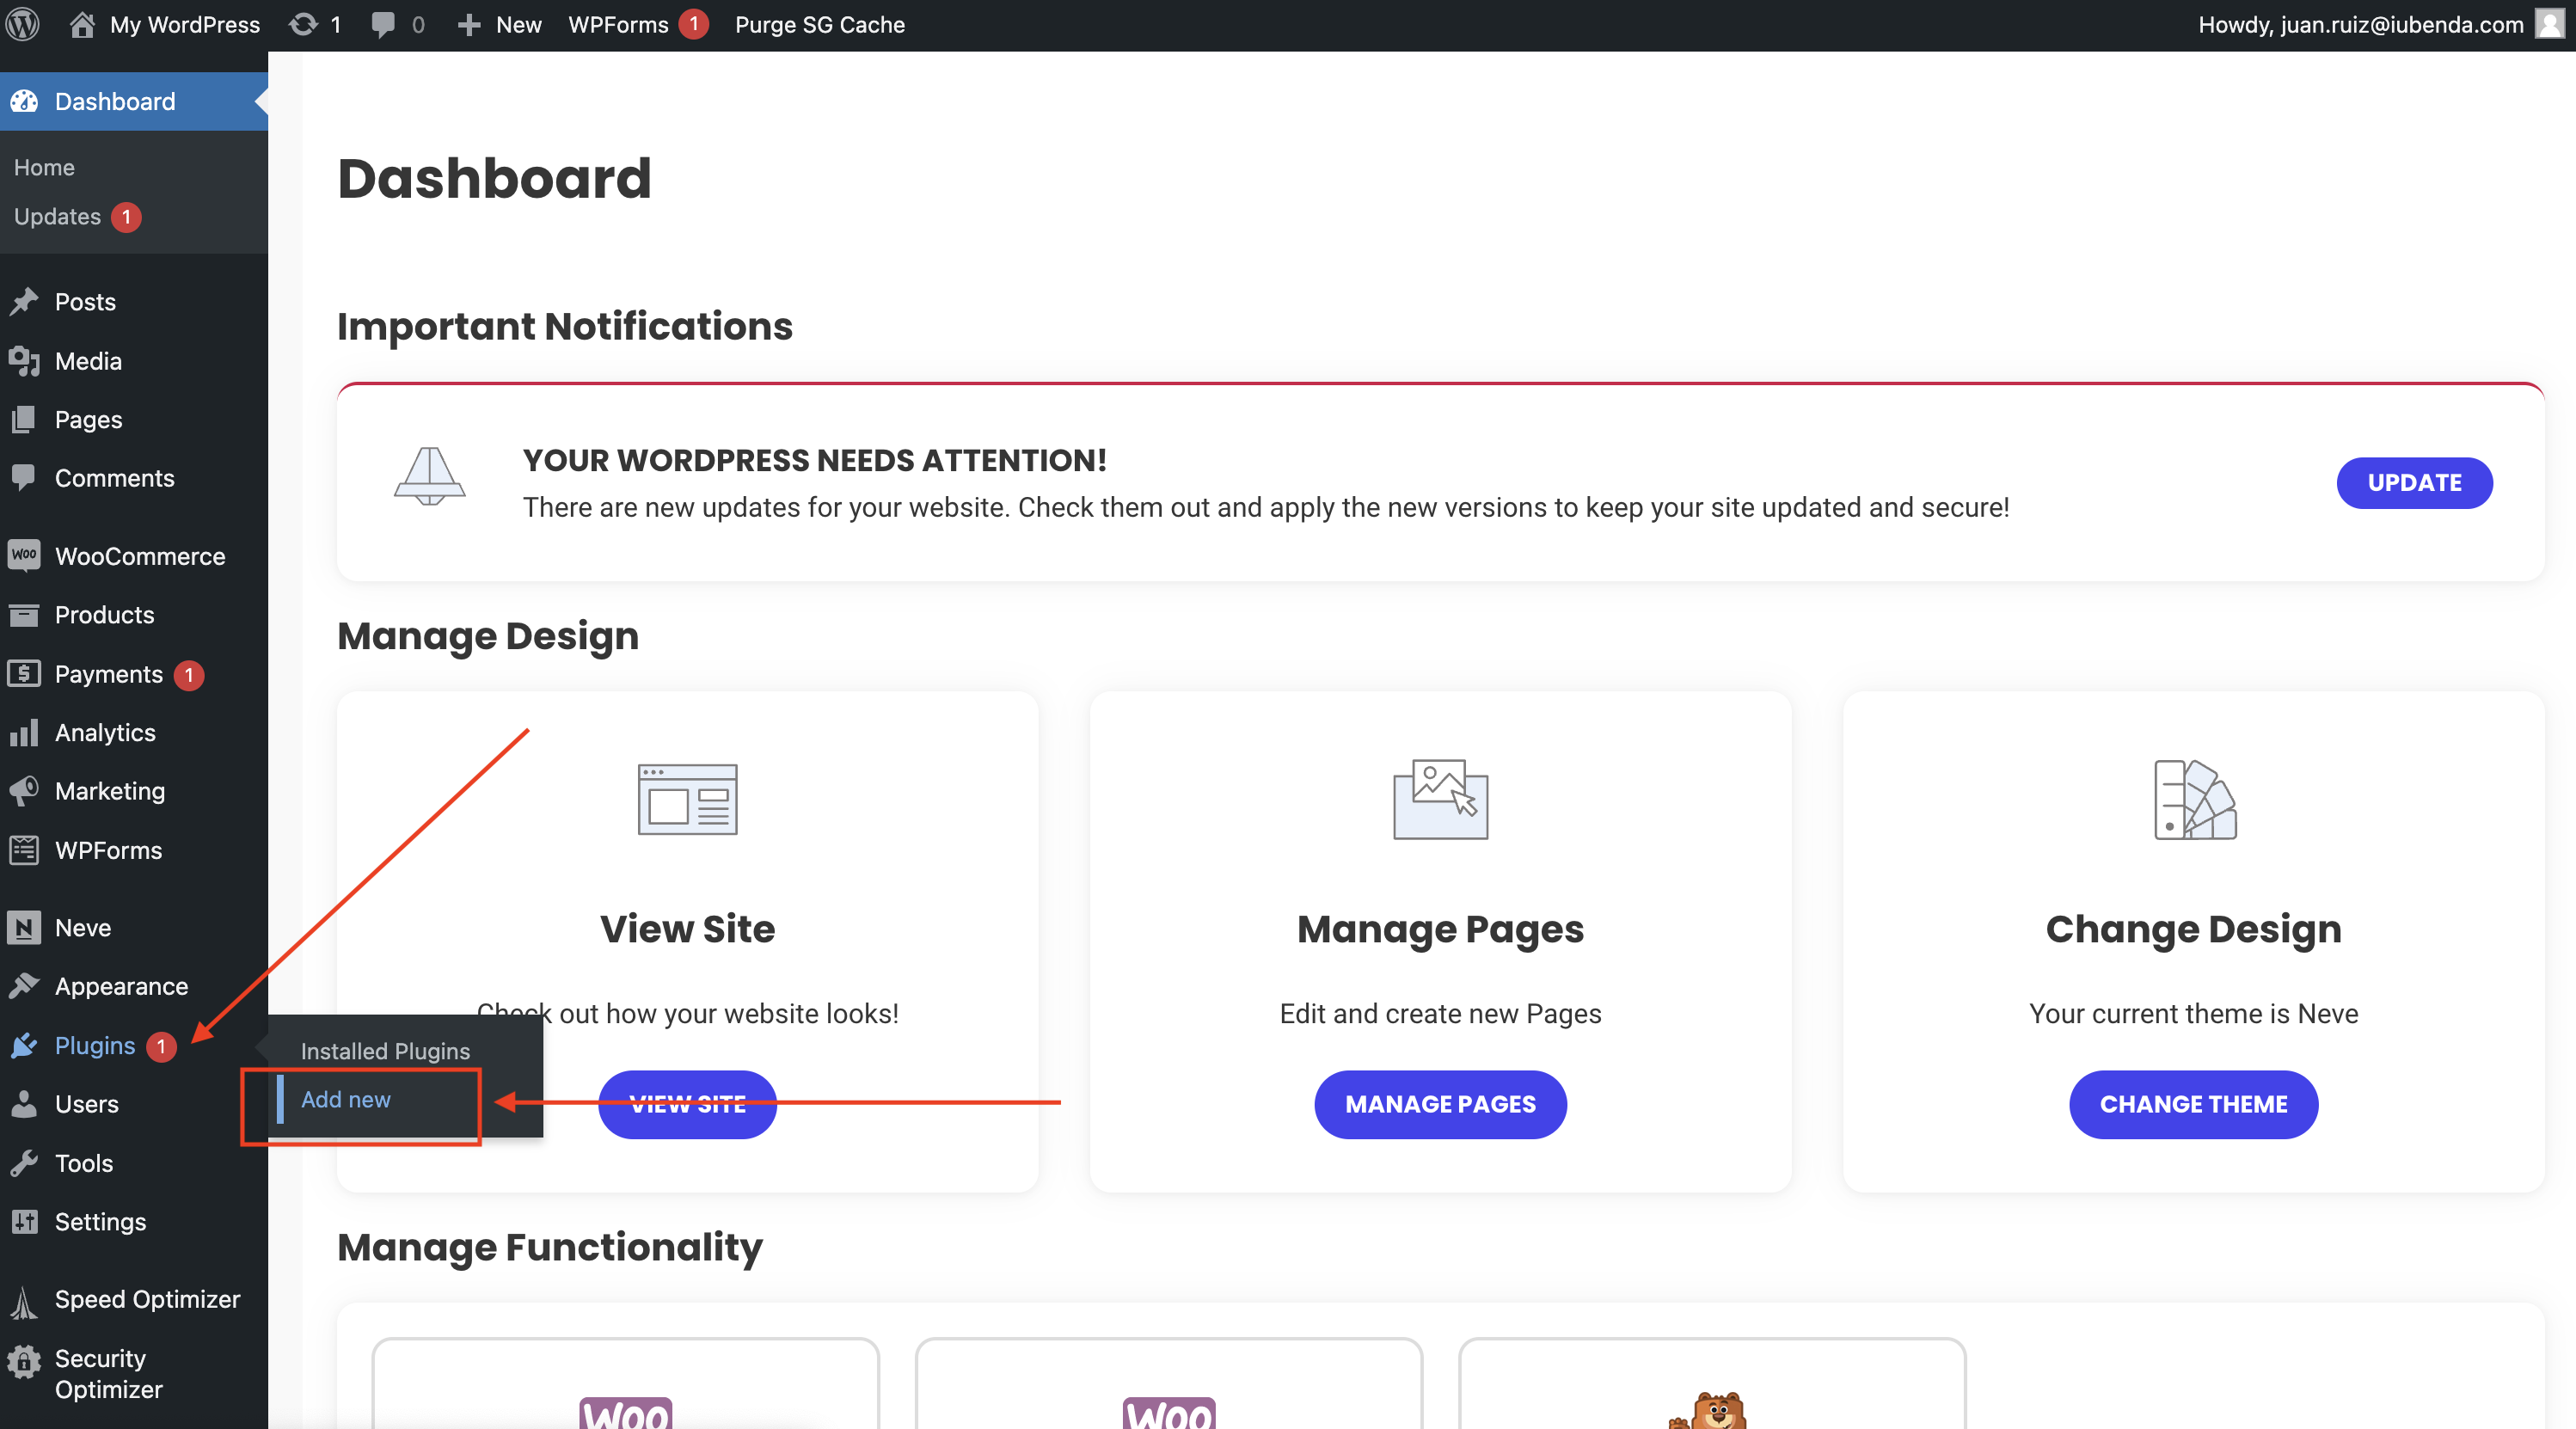Open the WordPress logo menu in admin bar
Image resolution: width=2576 pixels, height=1429 pixels.
(22, 24)
